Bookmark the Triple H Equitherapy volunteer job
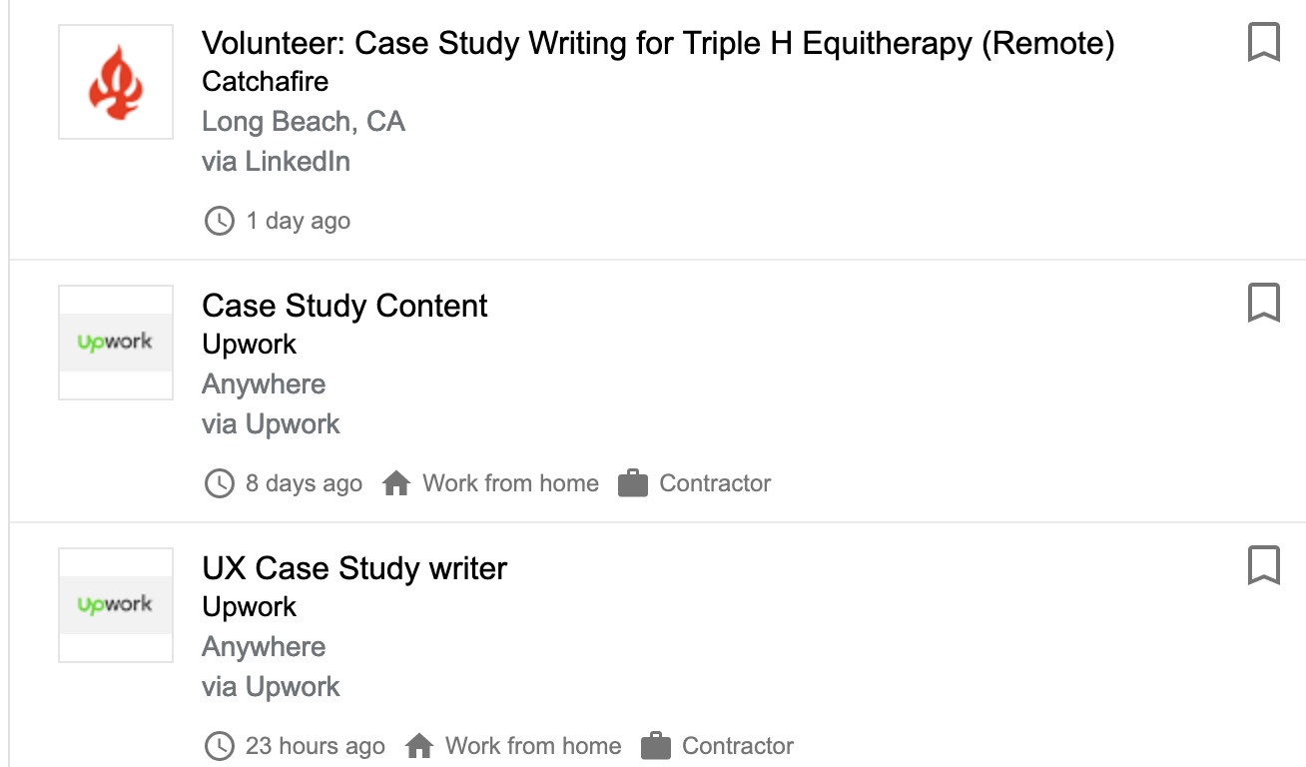This screenshot has height=767, width=1306. 1263,43
